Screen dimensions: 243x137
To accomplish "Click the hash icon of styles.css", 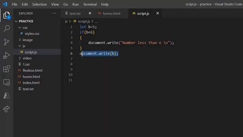I will click(22, 33).
